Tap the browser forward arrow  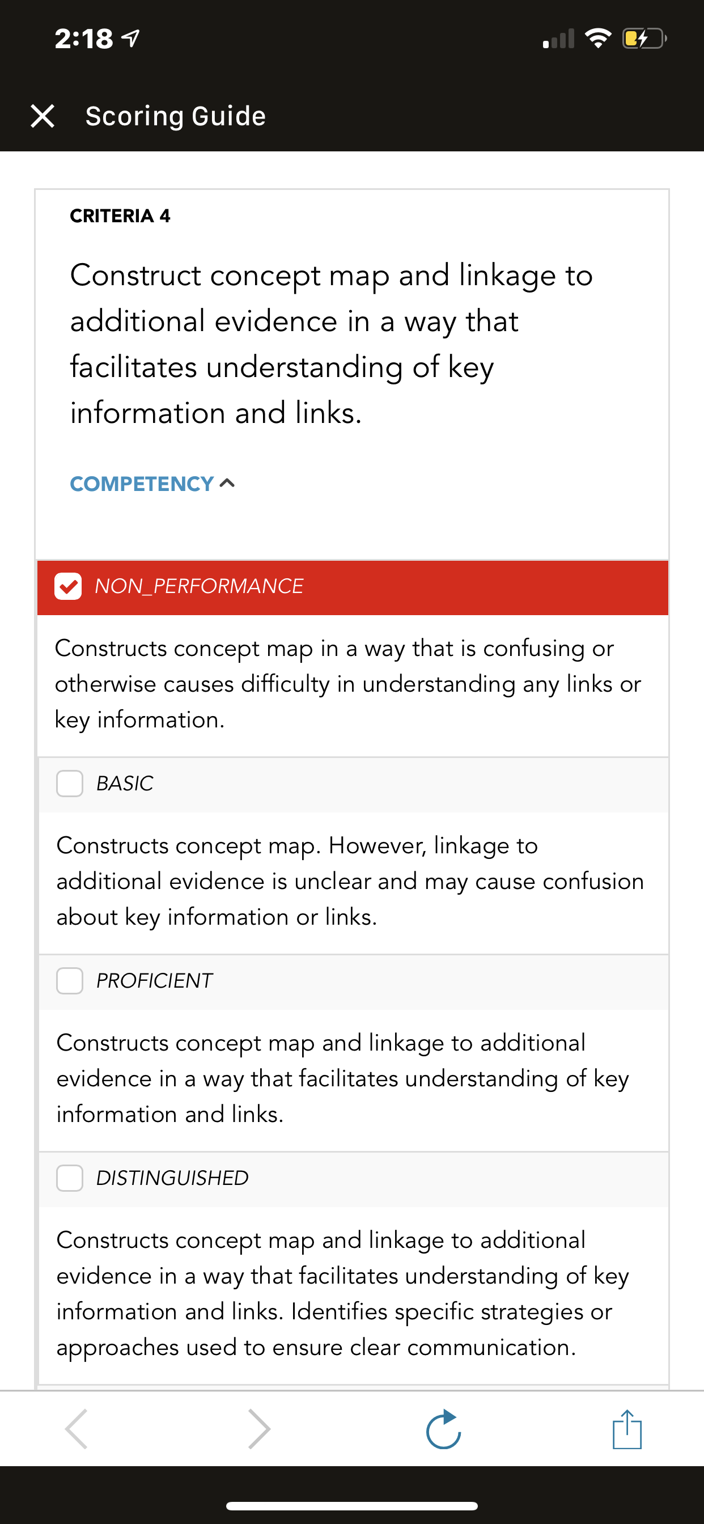(x=259, y=1429)
